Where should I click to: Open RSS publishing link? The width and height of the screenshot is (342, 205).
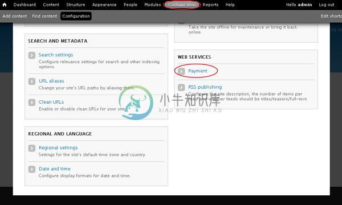pyautogui.click(x=205, y=87)
